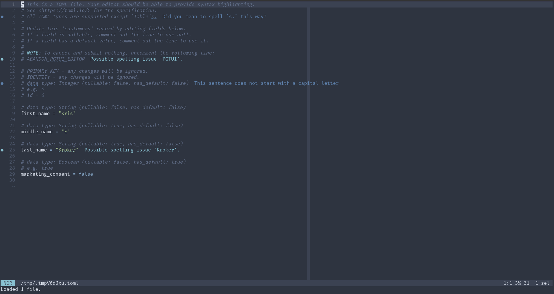The width and height of the screenshot is (554, 294).
Task: Click the diagnostic dot on line 10
Action: (2, 59)
